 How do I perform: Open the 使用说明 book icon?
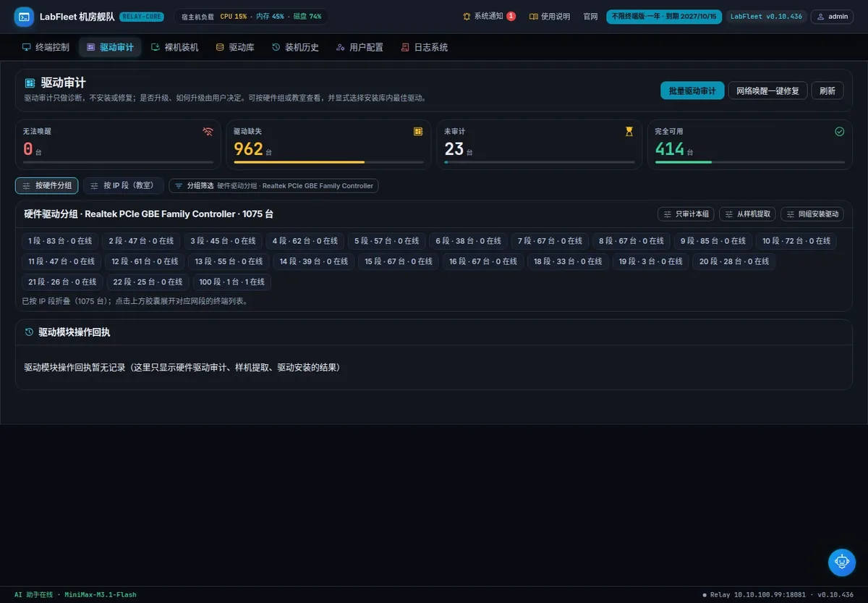(x=534, y=17)
